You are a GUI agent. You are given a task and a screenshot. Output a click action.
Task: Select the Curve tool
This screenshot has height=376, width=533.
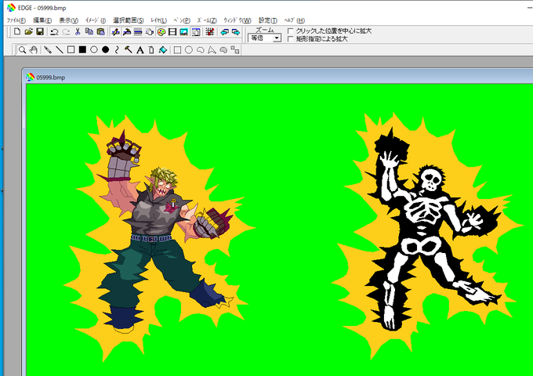pos(117,50)
